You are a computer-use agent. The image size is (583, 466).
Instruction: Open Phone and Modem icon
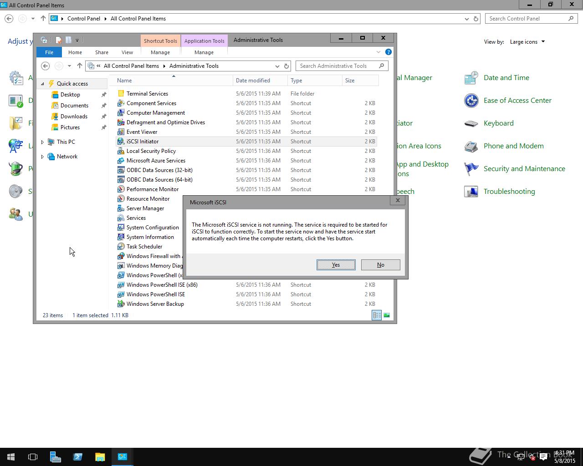(471, 146)
